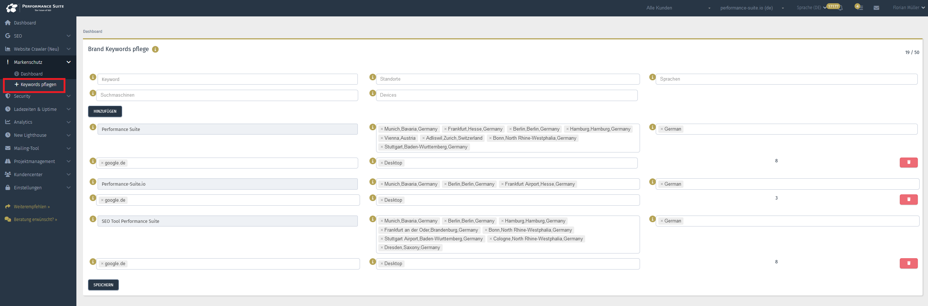
Task: Remove Dresden,Saxony,Germany location tag
Action: pos(382,248)
